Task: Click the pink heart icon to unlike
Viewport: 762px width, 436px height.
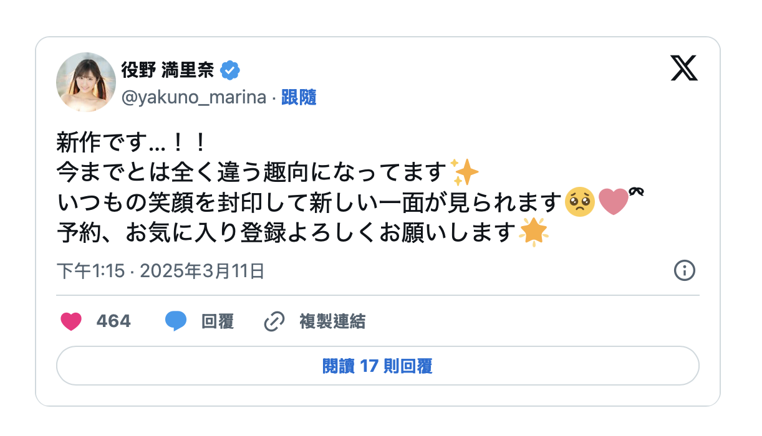Action: pyautogui.click(x=71, y=321)
